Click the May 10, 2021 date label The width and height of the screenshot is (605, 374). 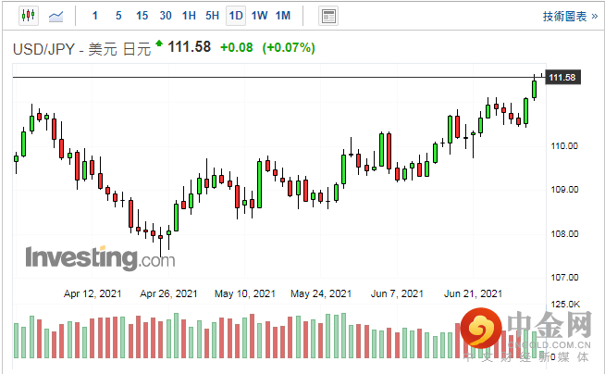coord(245,293)
